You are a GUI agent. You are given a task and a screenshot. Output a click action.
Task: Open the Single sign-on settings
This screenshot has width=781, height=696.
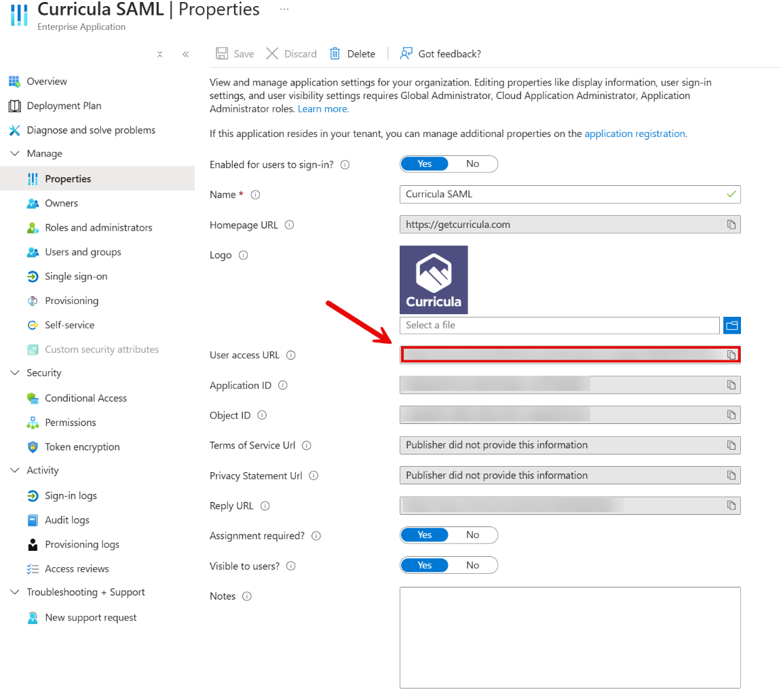(x=75, y=276)
